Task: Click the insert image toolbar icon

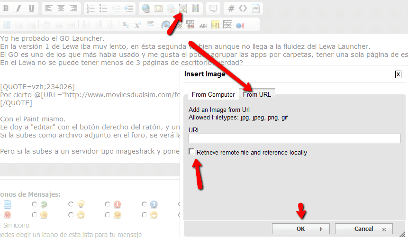Action: tap(183, 9)
